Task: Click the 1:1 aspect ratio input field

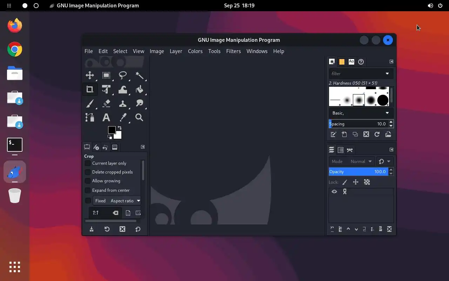Action: pos(102,213)
